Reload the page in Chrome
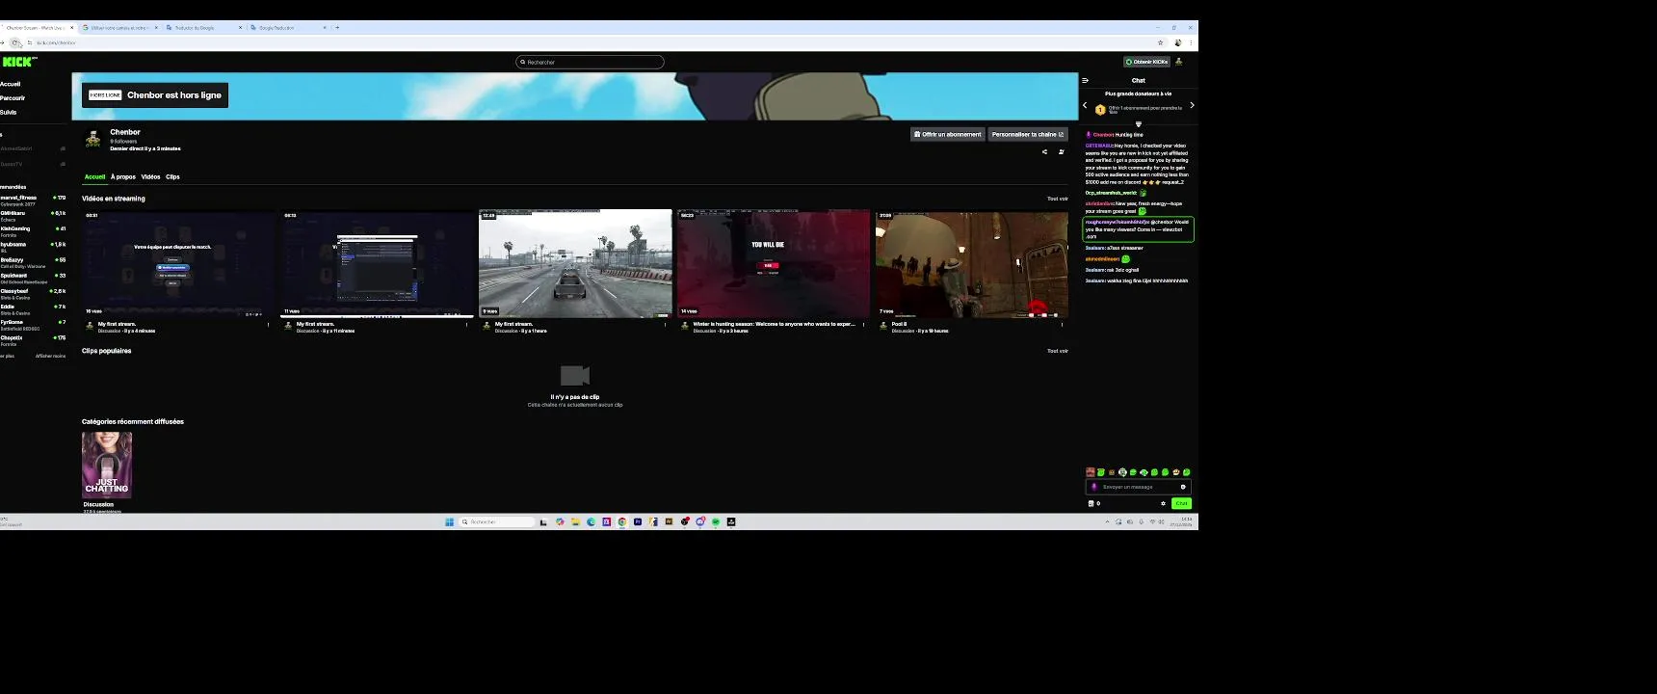The height and width of the screenshot is (694, 1657). click(x=16, y=42)
